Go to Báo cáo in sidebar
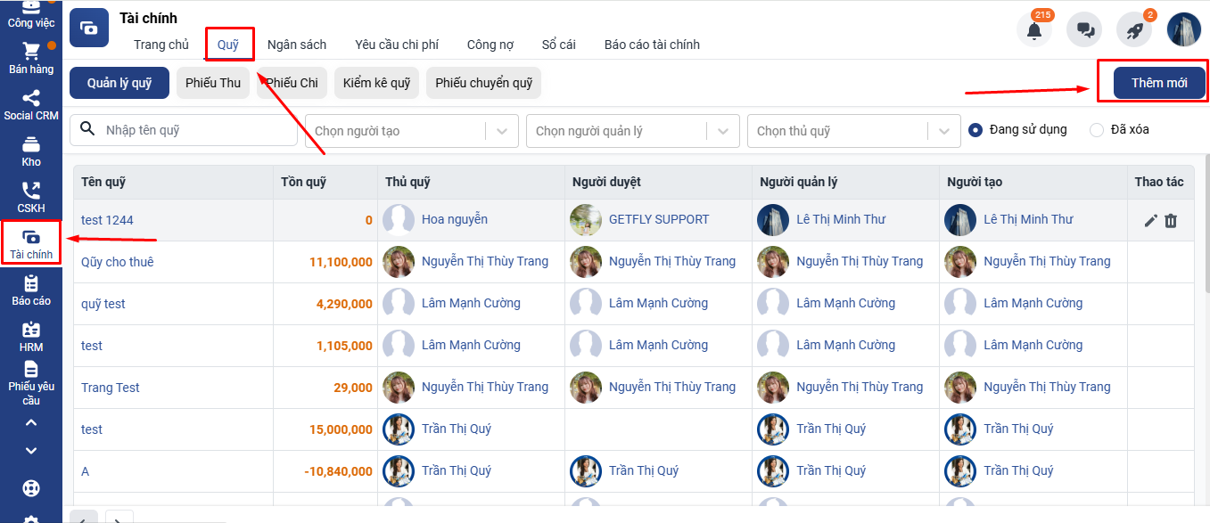This screenshot has height=523, width=1210. coord(31,290)
